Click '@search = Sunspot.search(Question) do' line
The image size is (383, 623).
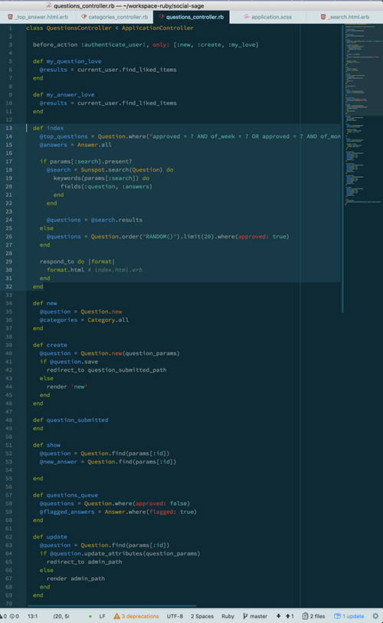(110, 169)
